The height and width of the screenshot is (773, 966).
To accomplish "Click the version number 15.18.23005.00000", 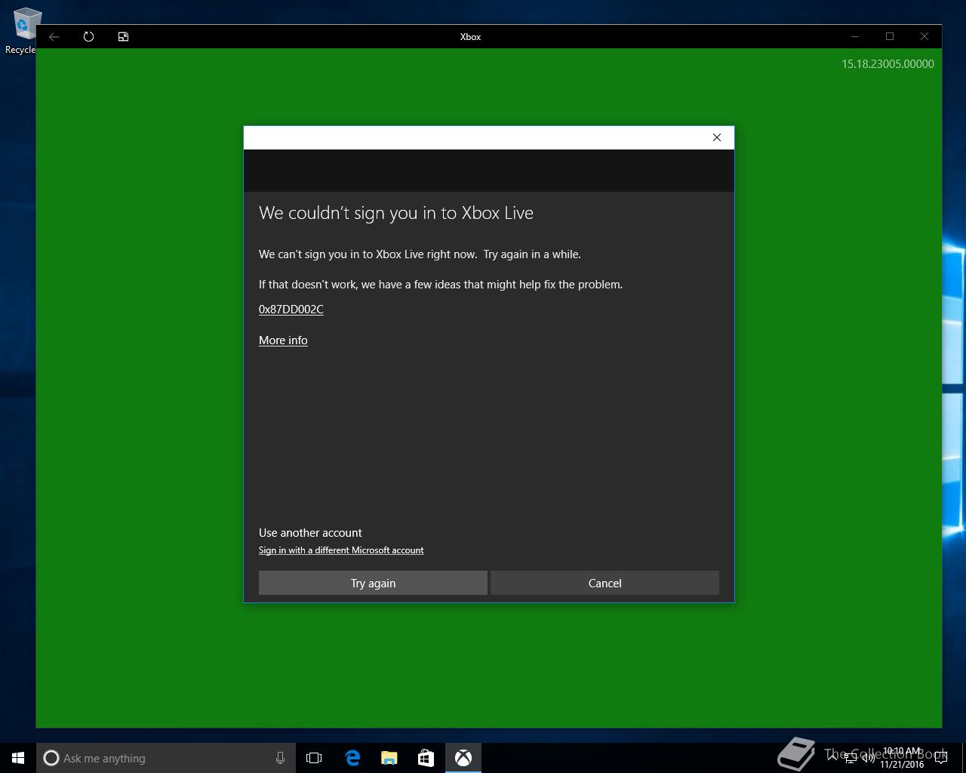I will pyautogui.click(x=888, y=64).
